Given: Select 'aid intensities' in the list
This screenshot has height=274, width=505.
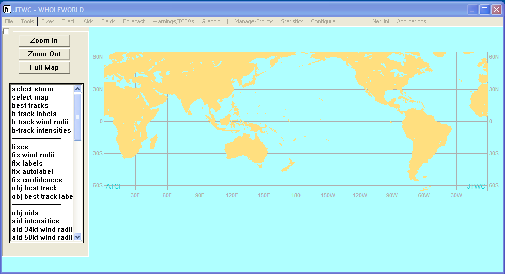Looking at the screenshot, I should click(x=36, y=221).
